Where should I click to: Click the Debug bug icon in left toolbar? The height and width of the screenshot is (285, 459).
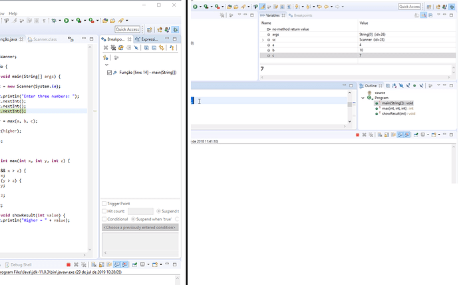54,21
